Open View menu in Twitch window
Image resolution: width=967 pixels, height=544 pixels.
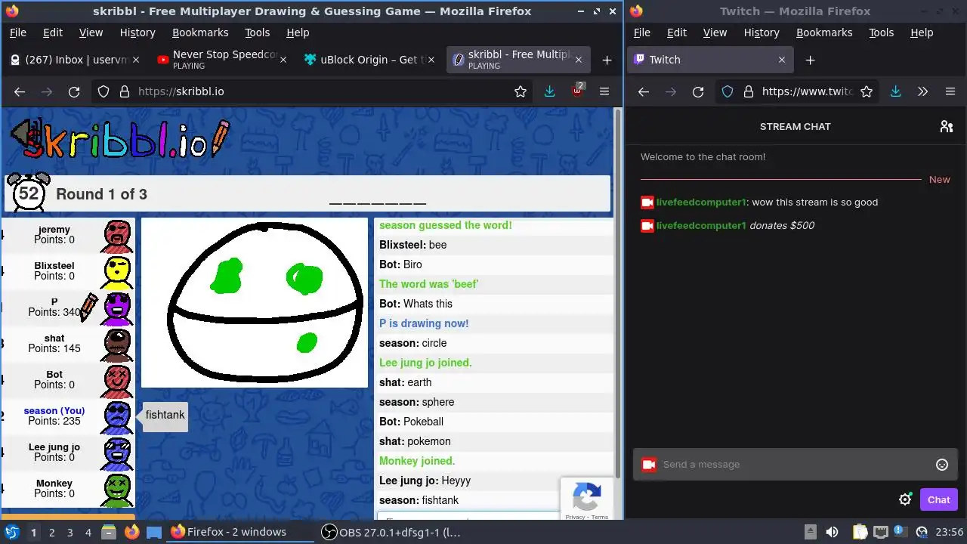[x=715, y=32]
